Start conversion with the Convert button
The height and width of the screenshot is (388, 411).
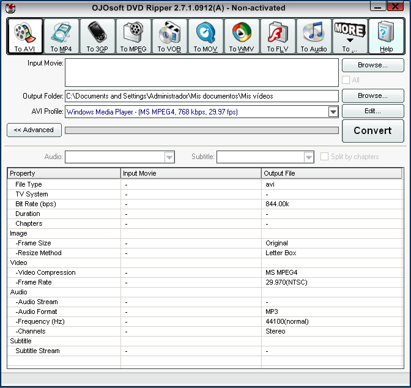coord(372,131)
